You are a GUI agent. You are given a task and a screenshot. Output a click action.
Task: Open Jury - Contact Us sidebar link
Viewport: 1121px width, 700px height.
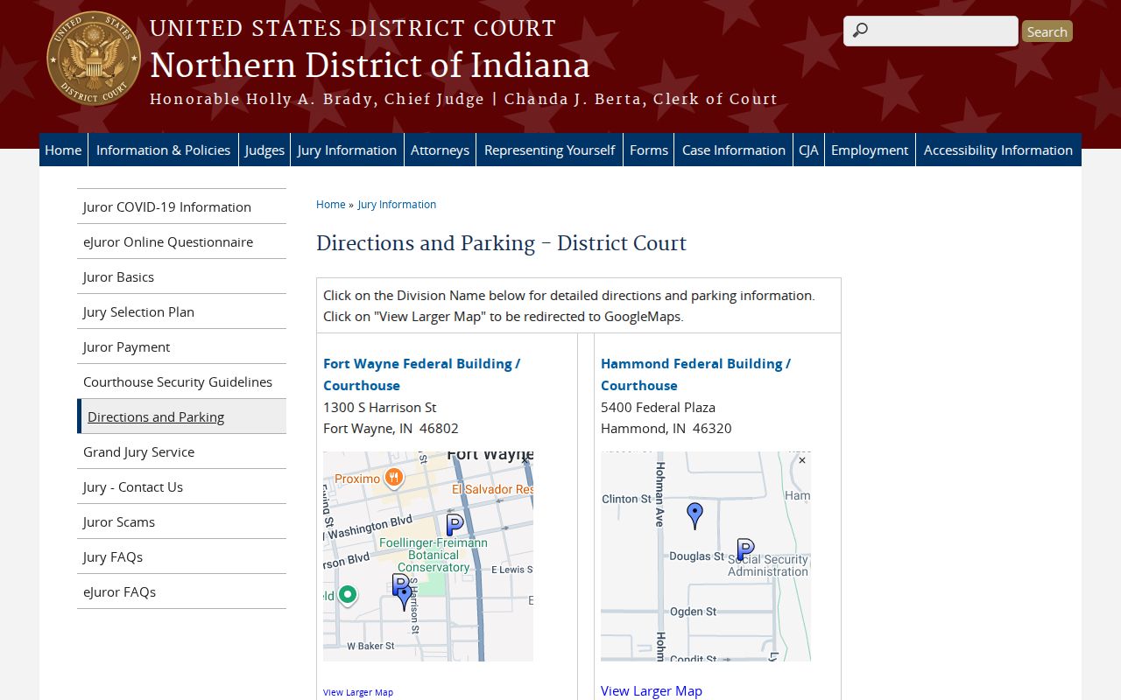pyautogui.click(x=181, y=486)
